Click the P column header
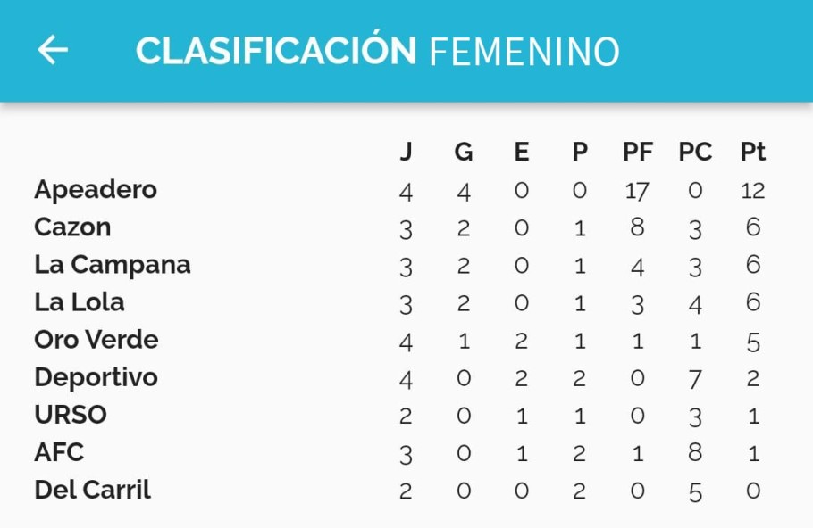Screen dimensions: 813x528 pos(580,152)
